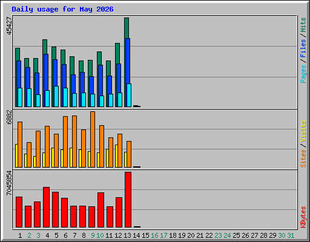
Task: Click the green Hits bar for day 4
Action: pos(45,47)
